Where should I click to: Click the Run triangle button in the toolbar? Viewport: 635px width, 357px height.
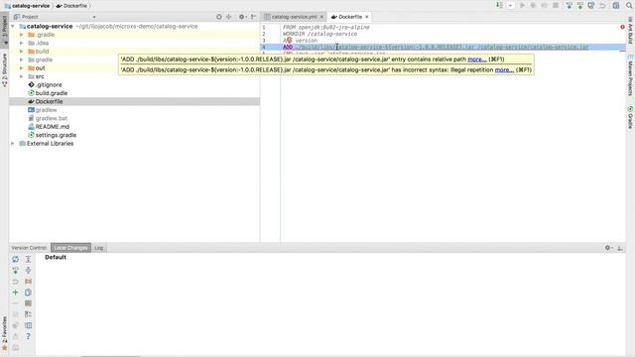(x=522, y=5)
